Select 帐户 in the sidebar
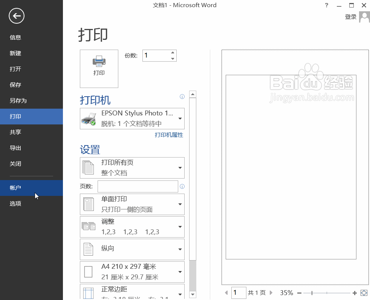This screenshot has width=370, height=300. pos(31,188)
